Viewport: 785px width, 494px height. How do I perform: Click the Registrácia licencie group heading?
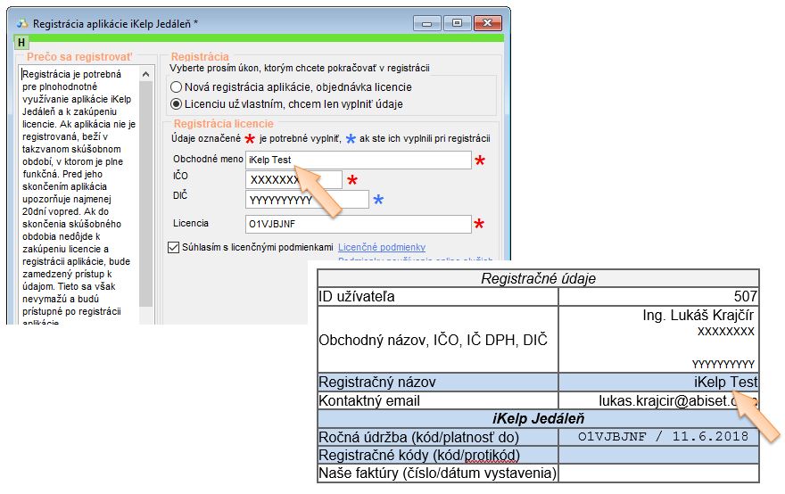pos(223,124)
